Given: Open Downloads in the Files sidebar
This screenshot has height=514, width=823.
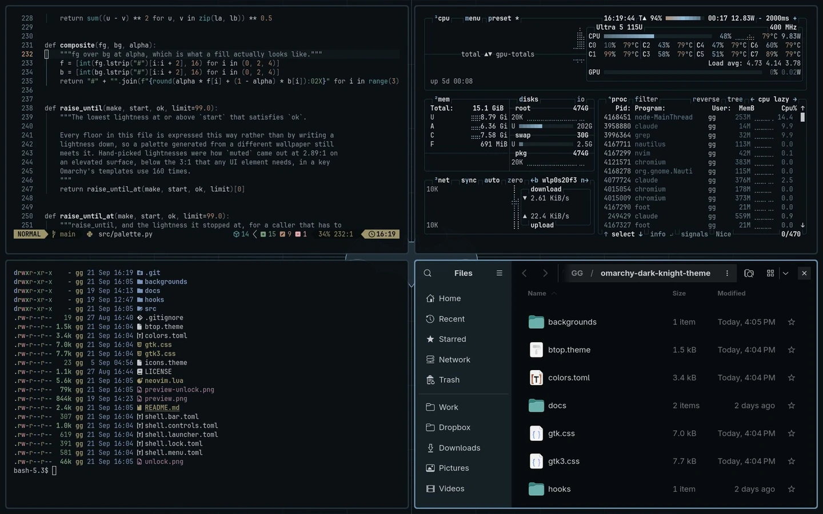Looking at the screenshot, I should coord(464,448).
